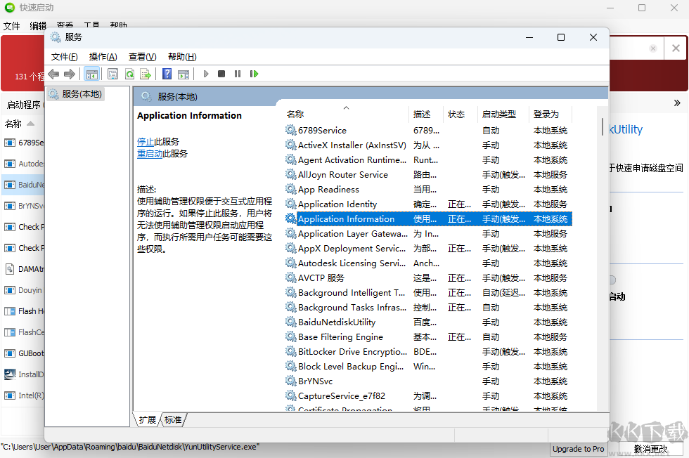Image resolution: width=689 pixels, height=458 pixels.
Task: Click gear icon beside BrYNSvc service
Action: click(x=290, y=381)
